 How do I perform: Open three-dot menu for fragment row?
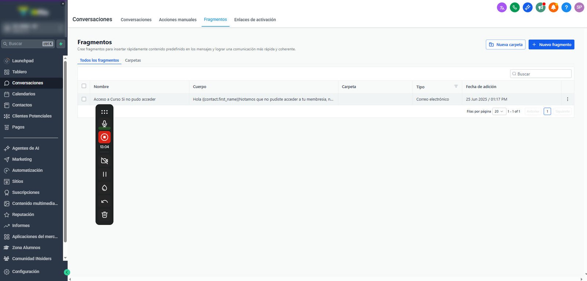click(x=568, y=99)
